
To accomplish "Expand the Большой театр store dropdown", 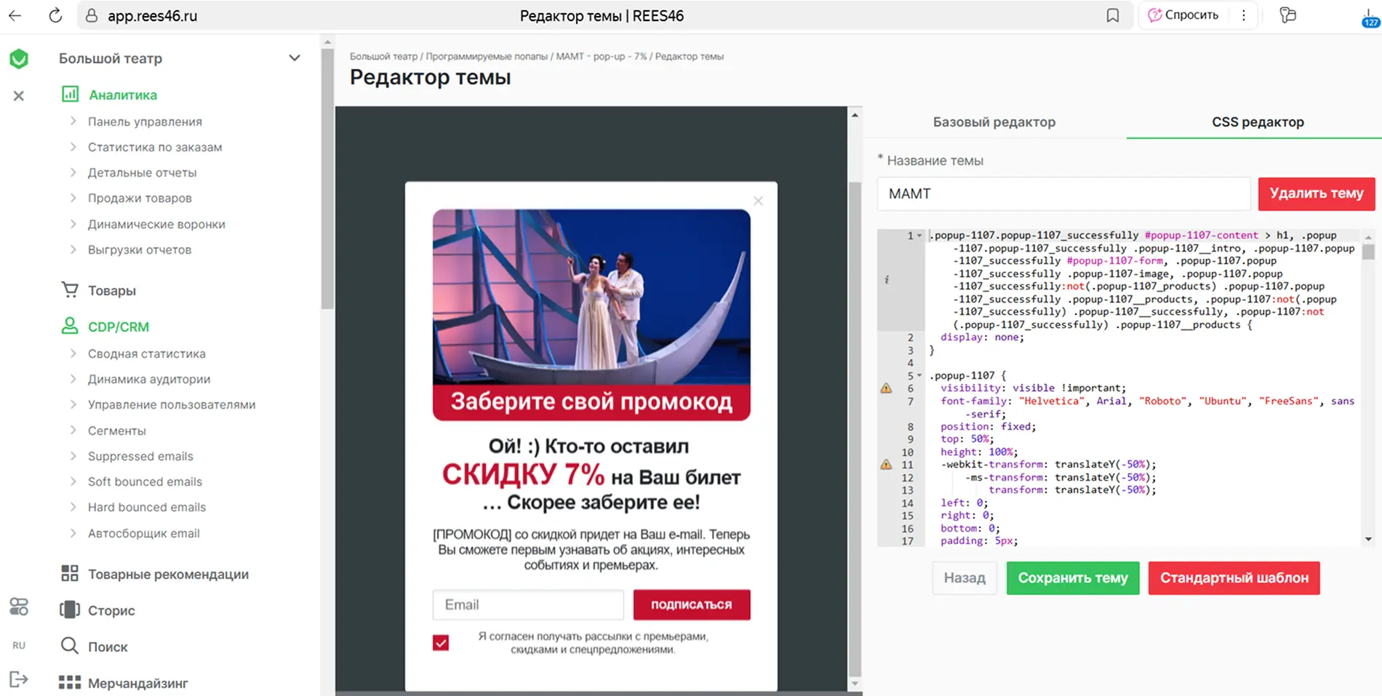I will (294, 58).
